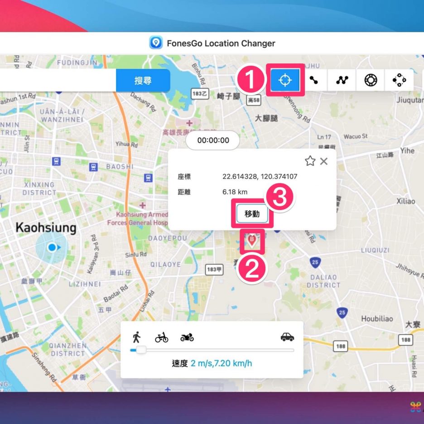The image size is (424, 424).
Task: Choose the motorcycle speed icon
Action: [187, 337]
